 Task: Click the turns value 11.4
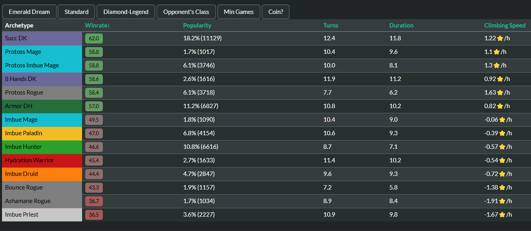329,160
